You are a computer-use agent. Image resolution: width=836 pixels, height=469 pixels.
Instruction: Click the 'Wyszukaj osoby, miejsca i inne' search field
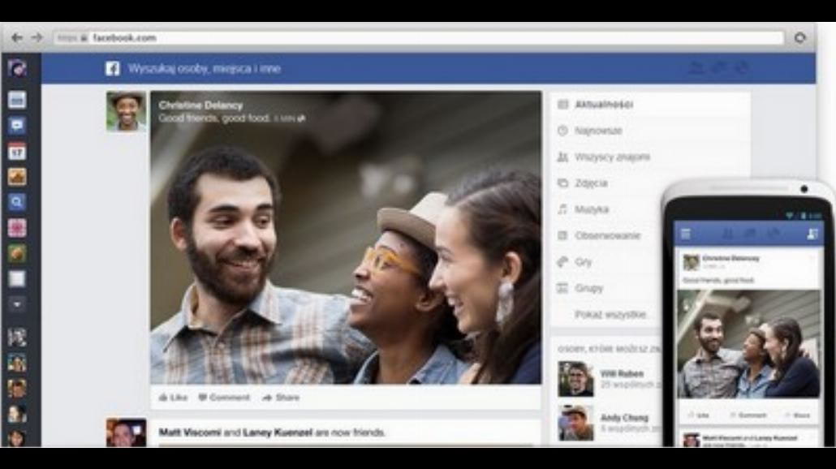pyautogui.click(x=205, y=69)
